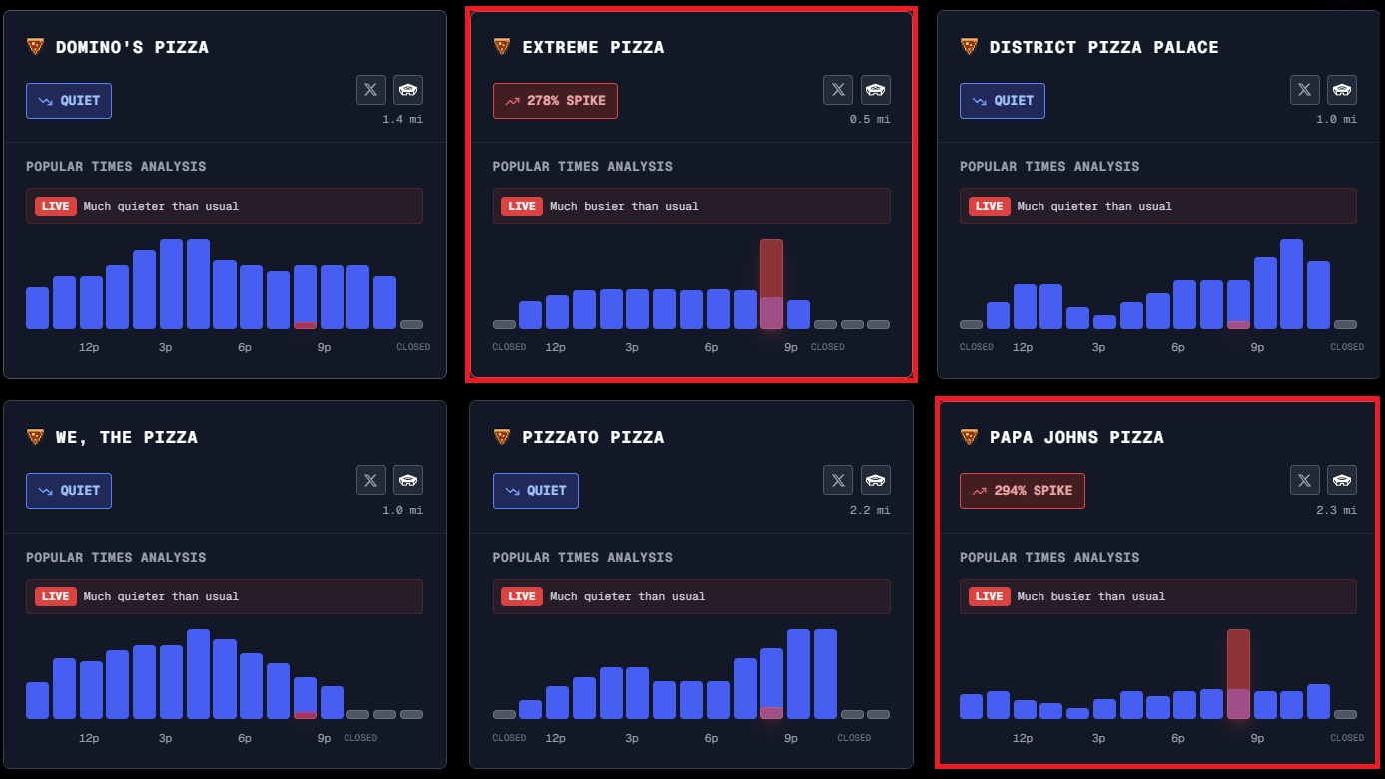1385x779 pixels.
Task: Click car icon on District Pizza Palace card
Action: click(x=1342, y=90)
